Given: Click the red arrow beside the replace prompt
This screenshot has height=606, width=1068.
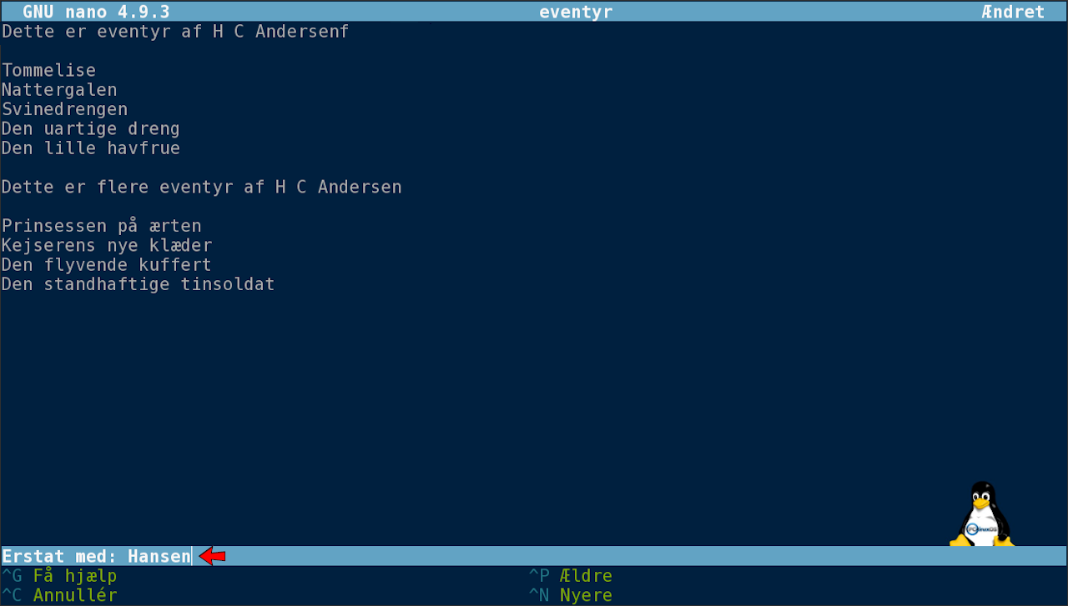Looking at the screenshot, I should pyautogui.click(x=212, y=556).
